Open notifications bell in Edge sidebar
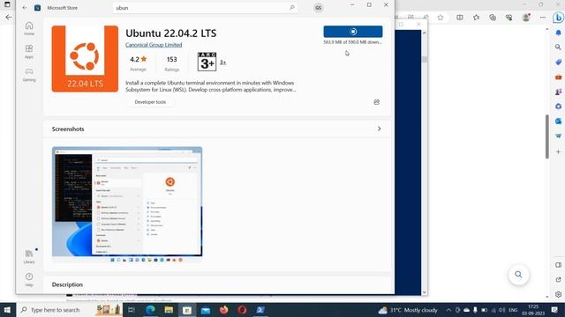This screenshot has width=565, height=317. point(558,33)
